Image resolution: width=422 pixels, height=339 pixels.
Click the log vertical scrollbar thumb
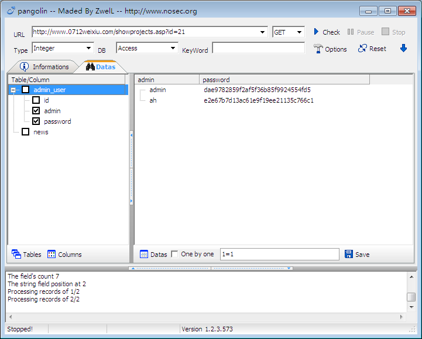pos(411,297)
